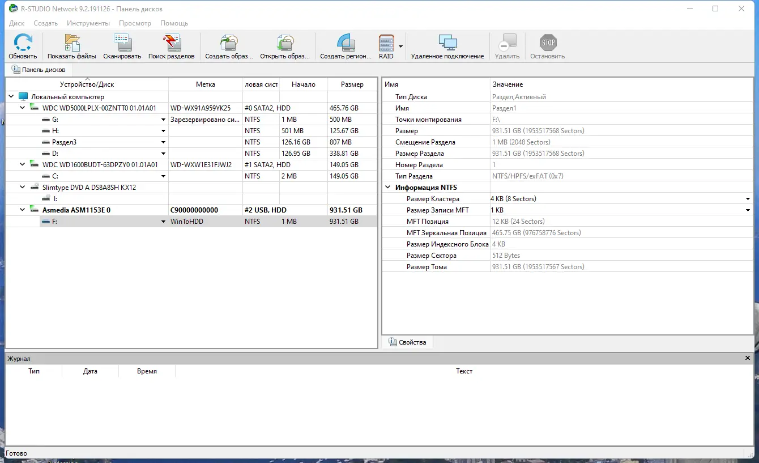Click the Показать файлы toolbar icon
This screenshot has width=759, height=463.
[72, 44]
